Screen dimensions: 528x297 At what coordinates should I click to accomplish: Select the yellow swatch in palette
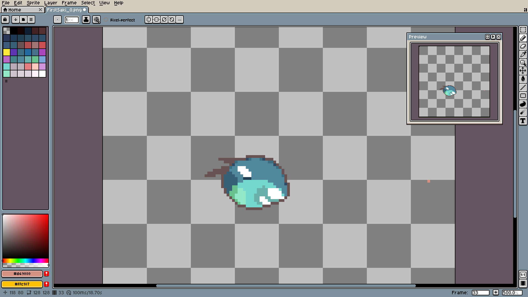7,52
